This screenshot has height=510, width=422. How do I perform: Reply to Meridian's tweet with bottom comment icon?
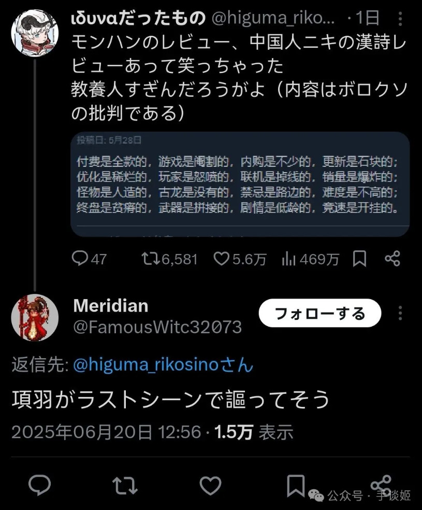(x=40, y=485)
